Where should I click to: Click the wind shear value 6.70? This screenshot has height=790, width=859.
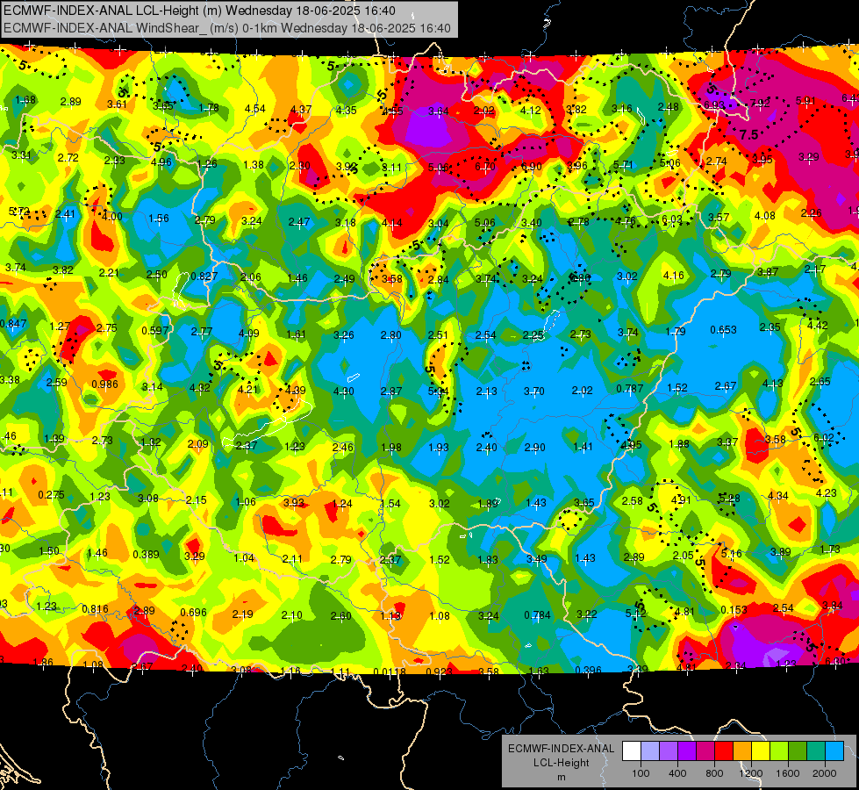tap(485, 167)
